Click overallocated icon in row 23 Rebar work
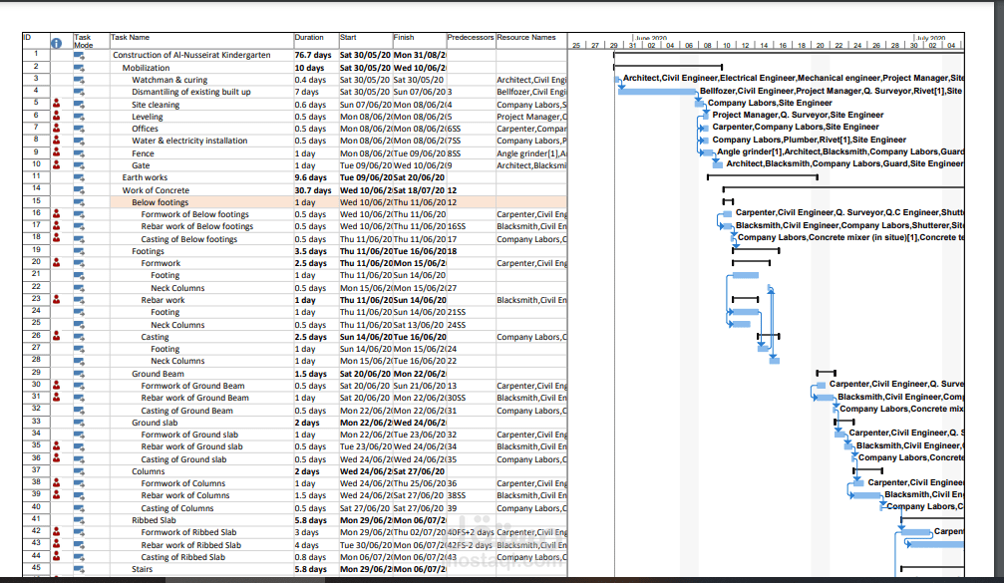The image size is (1004, 583). pyautogui.click(x=57, y=300)
